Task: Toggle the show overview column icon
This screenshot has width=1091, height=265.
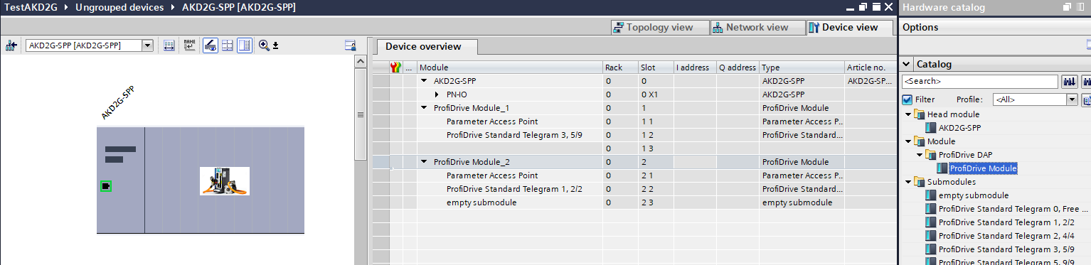Action: [x=245, y=45]
